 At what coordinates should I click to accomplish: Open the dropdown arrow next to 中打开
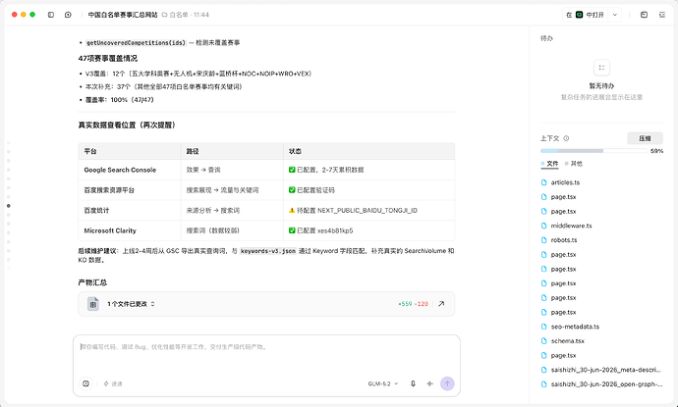coord(614,15)
